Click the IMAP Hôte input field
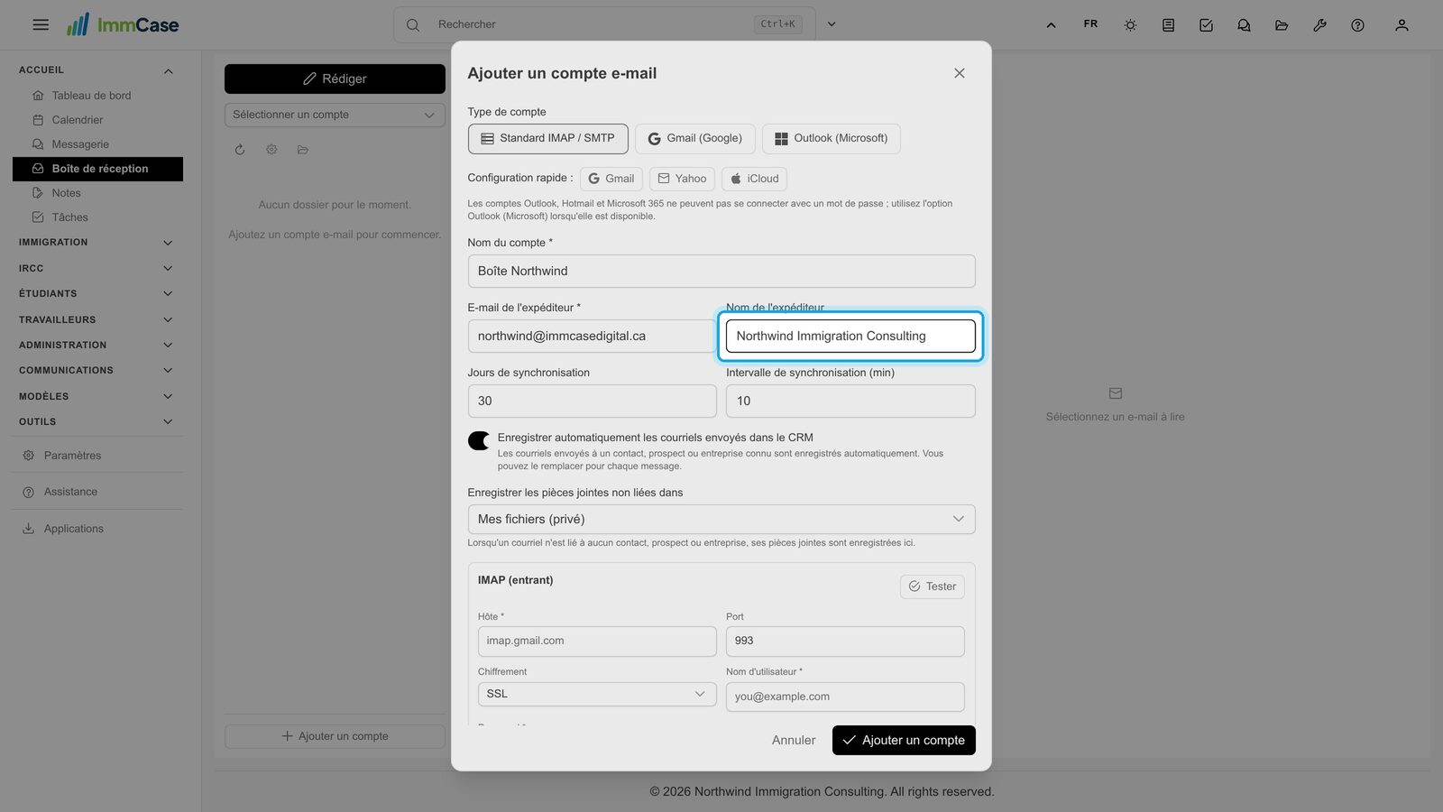The height and width of the screenshot is (812, 1443). pyautogui.click(x=597, y=641)
